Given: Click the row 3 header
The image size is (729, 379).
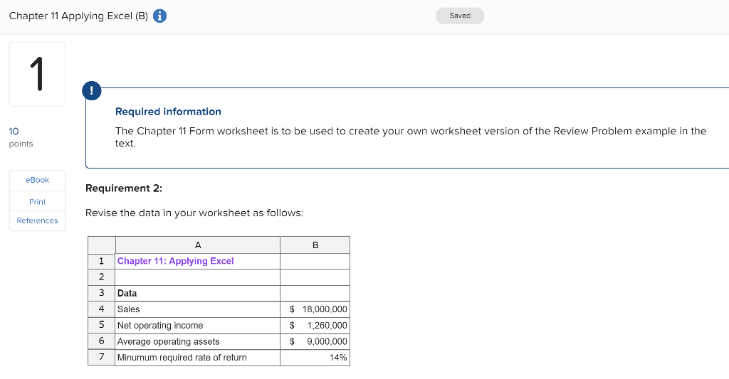Looking at the screenshot, I should (x=101, y=293).
